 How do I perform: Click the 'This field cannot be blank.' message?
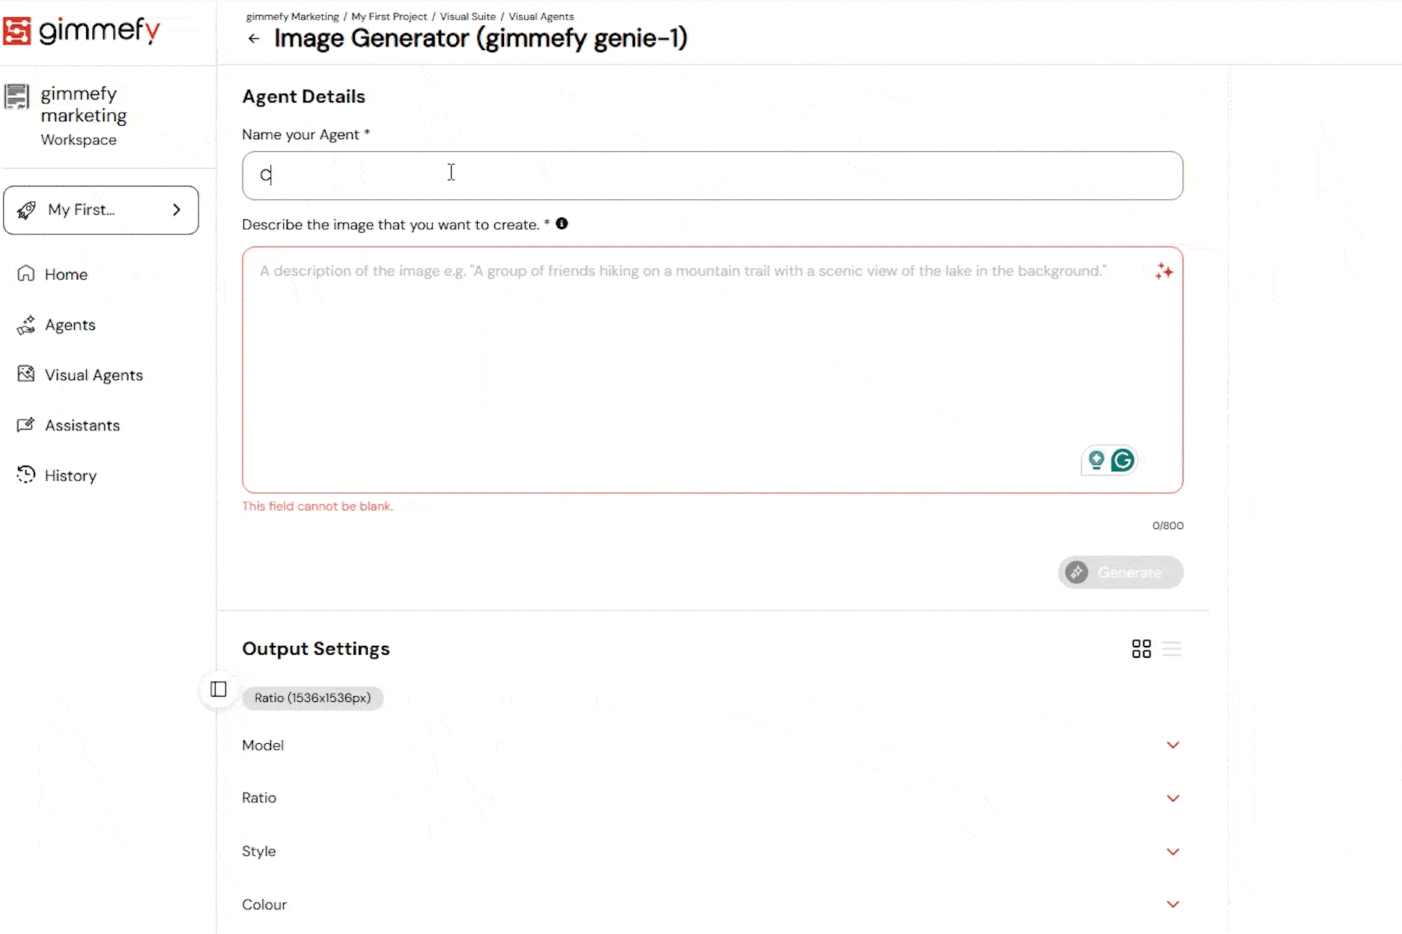pyautogui.click(x=318, y=507)
